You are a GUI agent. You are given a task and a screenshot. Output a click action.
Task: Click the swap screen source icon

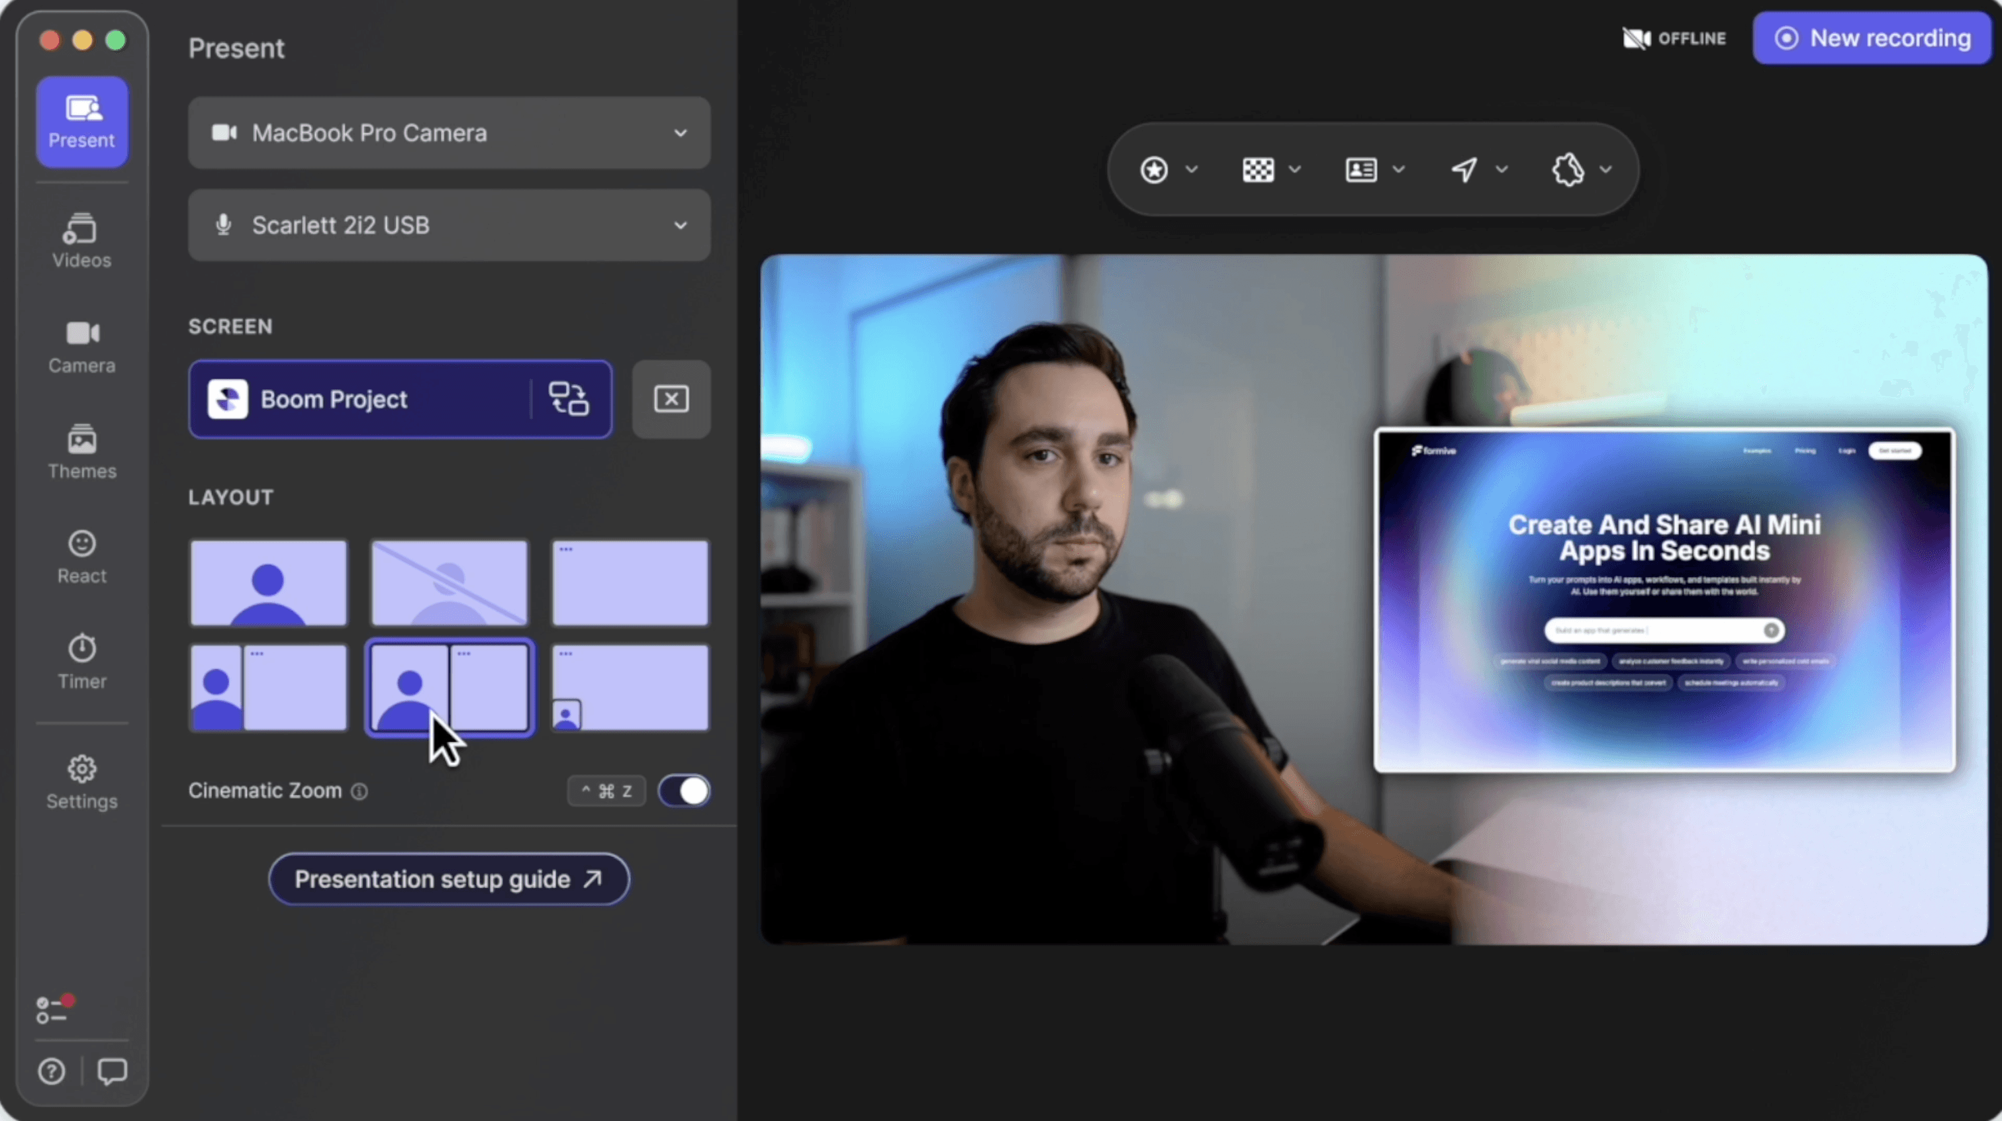pyautogui.click(x=569, y=399)
